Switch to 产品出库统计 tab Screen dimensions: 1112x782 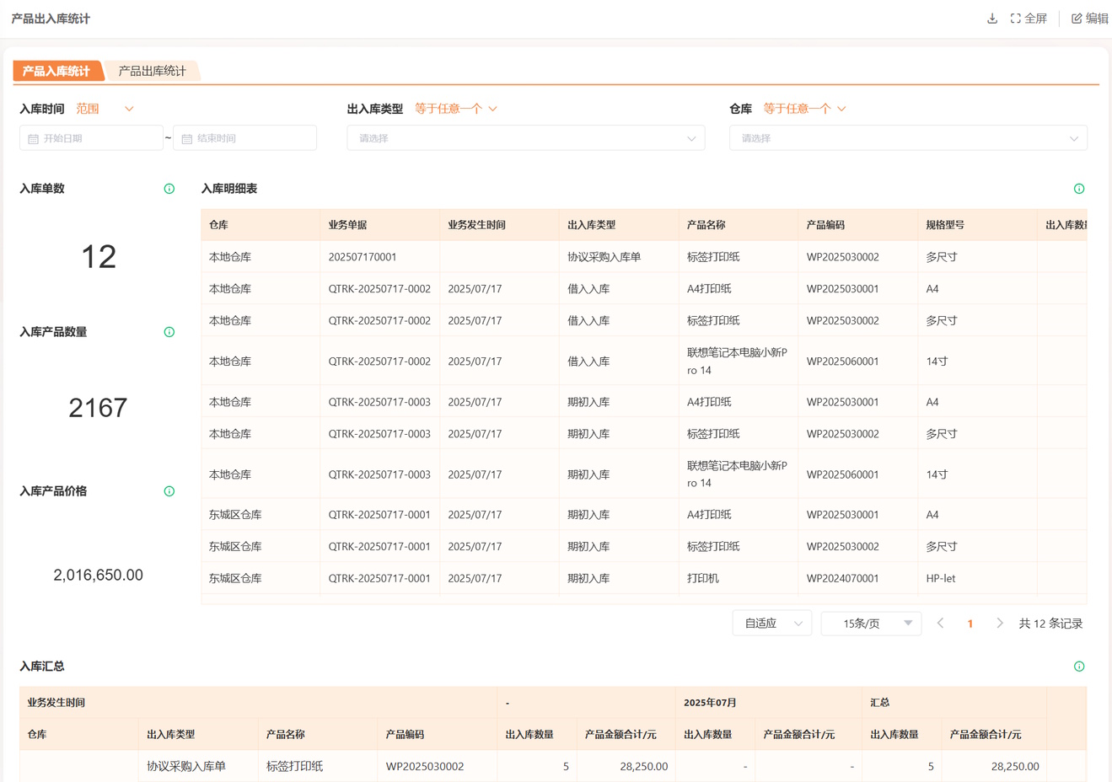click(x=153, y=72)
